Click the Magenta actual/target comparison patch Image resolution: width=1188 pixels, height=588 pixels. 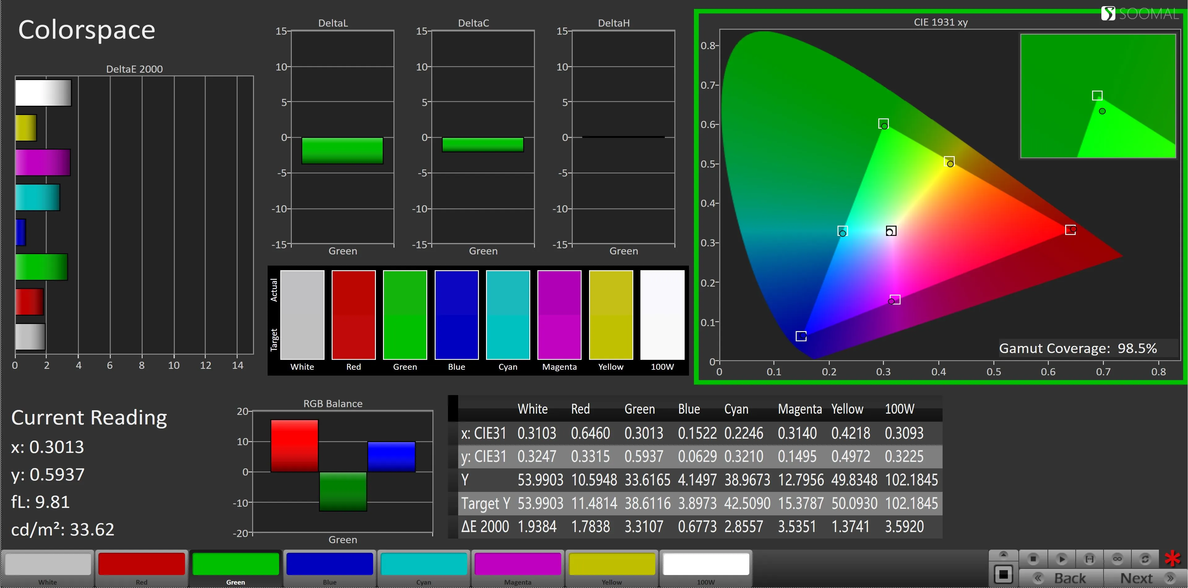[x=559, y=315]
